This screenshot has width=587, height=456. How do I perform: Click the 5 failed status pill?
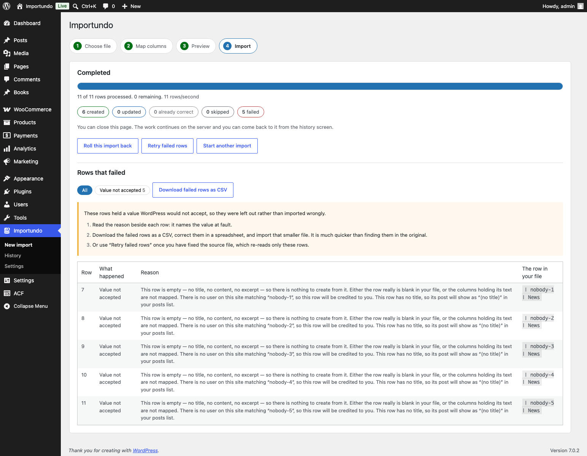(251, 112)
